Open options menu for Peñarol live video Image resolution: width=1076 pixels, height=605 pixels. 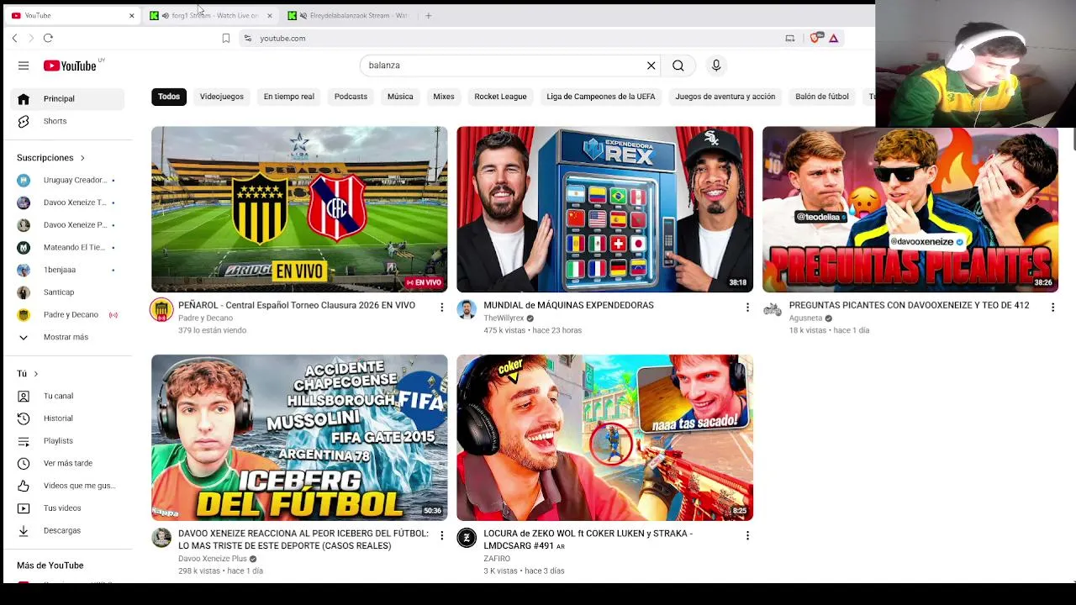441,308
